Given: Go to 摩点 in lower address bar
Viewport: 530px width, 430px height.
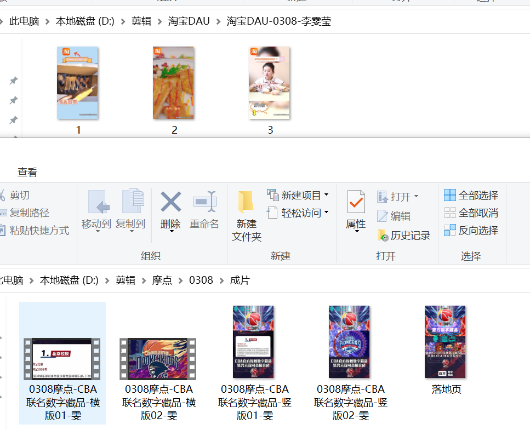Looking at the screenshot, I should pos(162,280).
